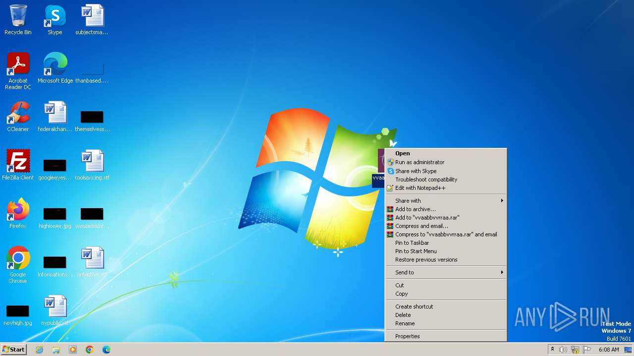Screen dimensions: 634x356
Task: Expand the Send to submenu
Action: pyautogui.click(x=446, y=272)
